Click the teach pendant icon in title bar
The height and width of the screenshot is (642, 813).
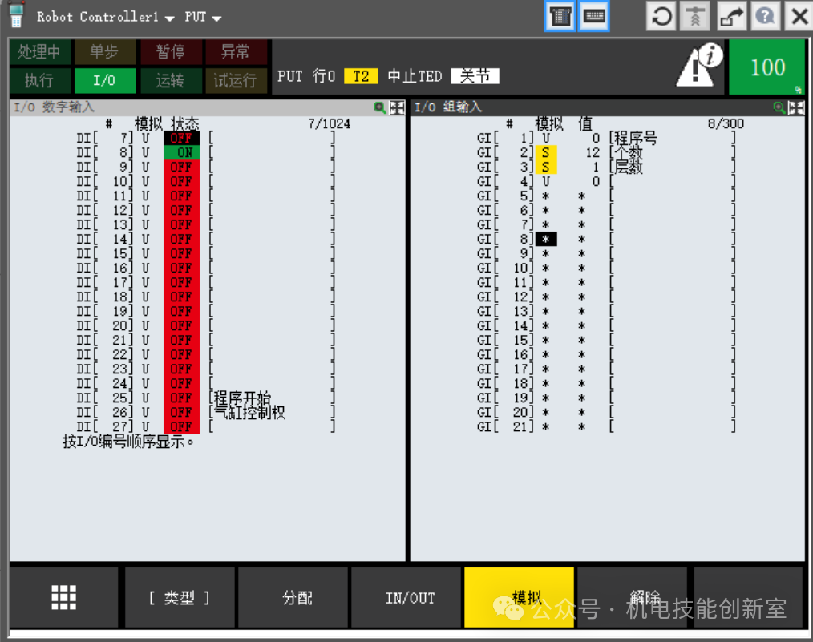(x=16, y=15)
